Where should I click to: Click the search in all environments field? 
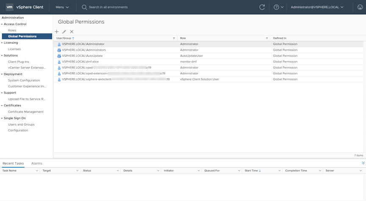point(108,7)
